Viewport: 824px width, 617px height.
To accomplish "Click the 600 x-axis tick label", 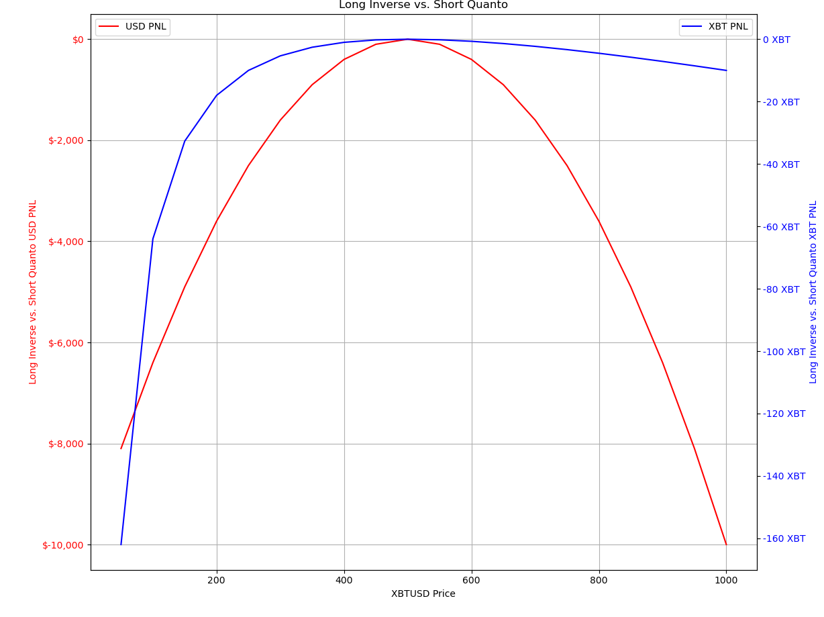I will coord(472,581).
